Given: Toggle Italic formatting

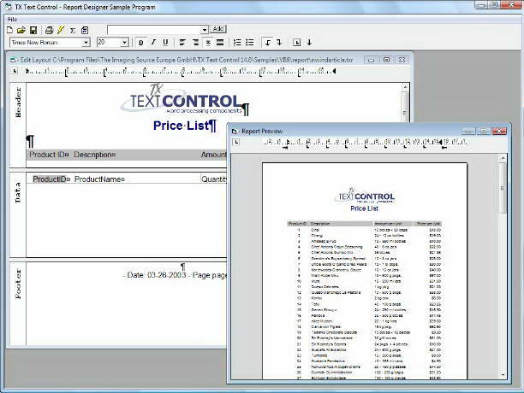Looking at the screenshot, I should 153,43.
